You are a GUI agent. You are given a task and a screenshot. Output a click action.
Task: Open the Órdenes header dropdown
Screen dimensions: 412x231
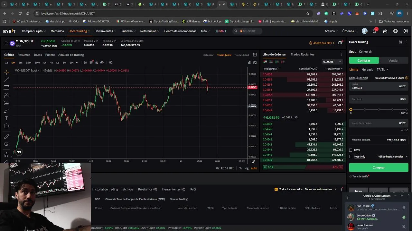click(350, 31)
